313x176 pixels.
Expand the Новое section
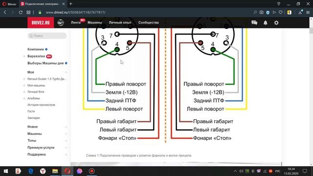tap(66, 127)
